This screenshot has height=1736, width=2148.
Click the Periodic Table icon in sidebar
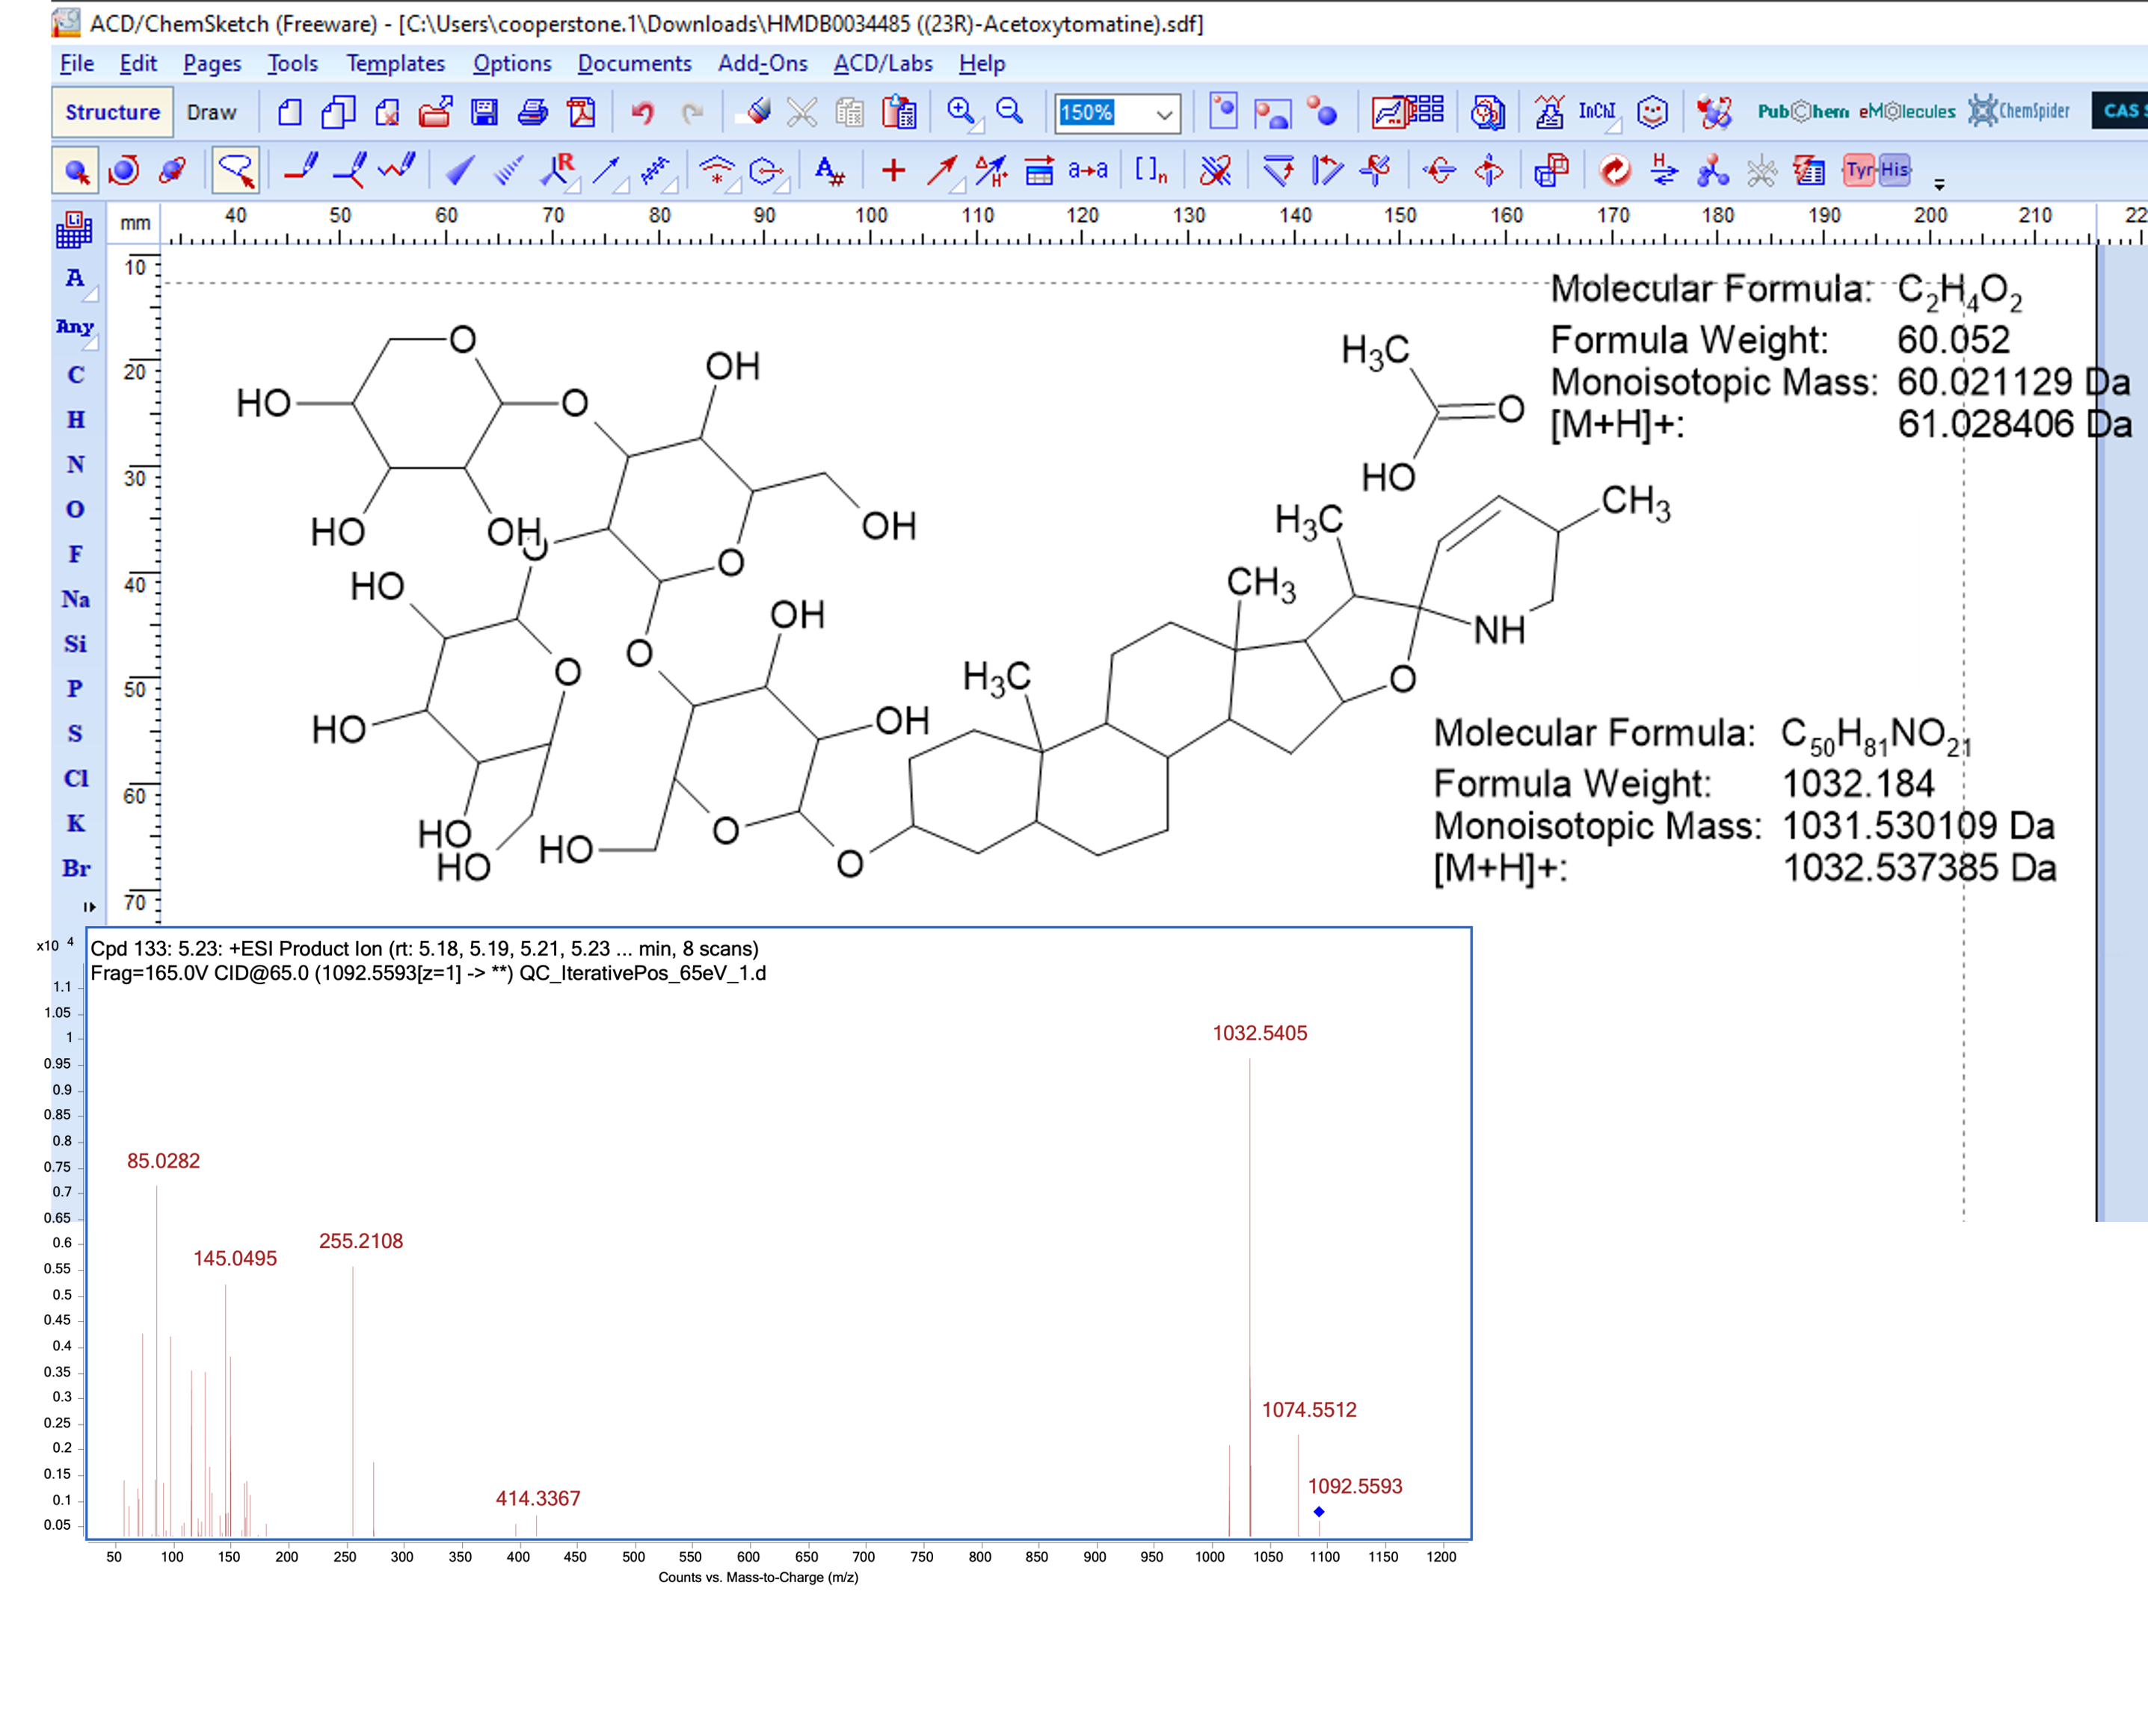(x=75, y=230)
